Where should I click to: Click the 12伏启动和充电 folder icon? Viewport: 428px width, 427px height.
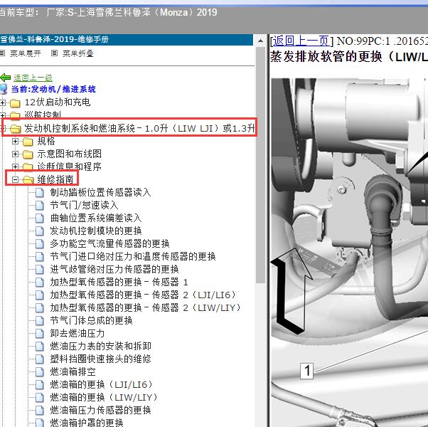(15, 103)
